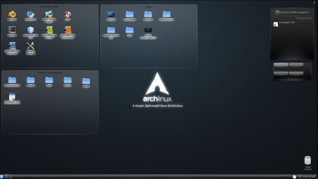Click the folder tray icon beside the clock
Image resolution: width=318 pixels, height=179 pixels.
click(294, 177)
